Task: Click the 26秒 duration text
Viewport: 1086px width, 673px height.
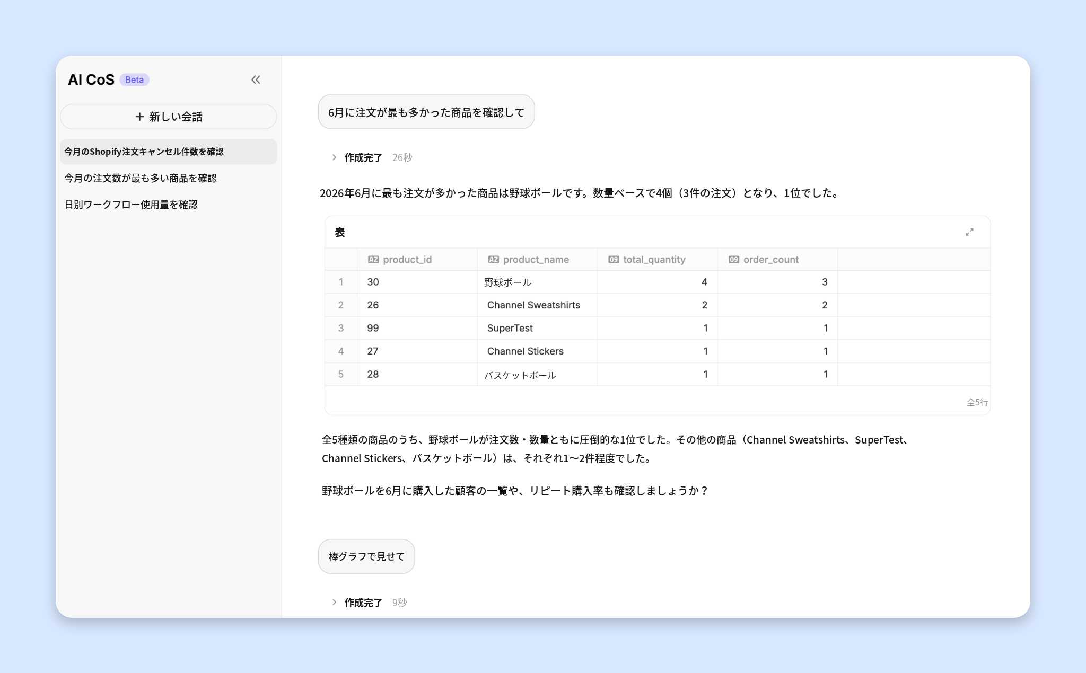Action: coord(402,157)
